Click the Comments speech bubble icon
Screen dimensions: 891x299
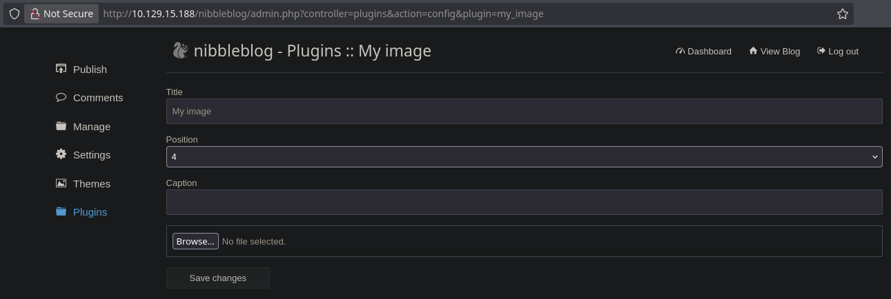(61, 97)
